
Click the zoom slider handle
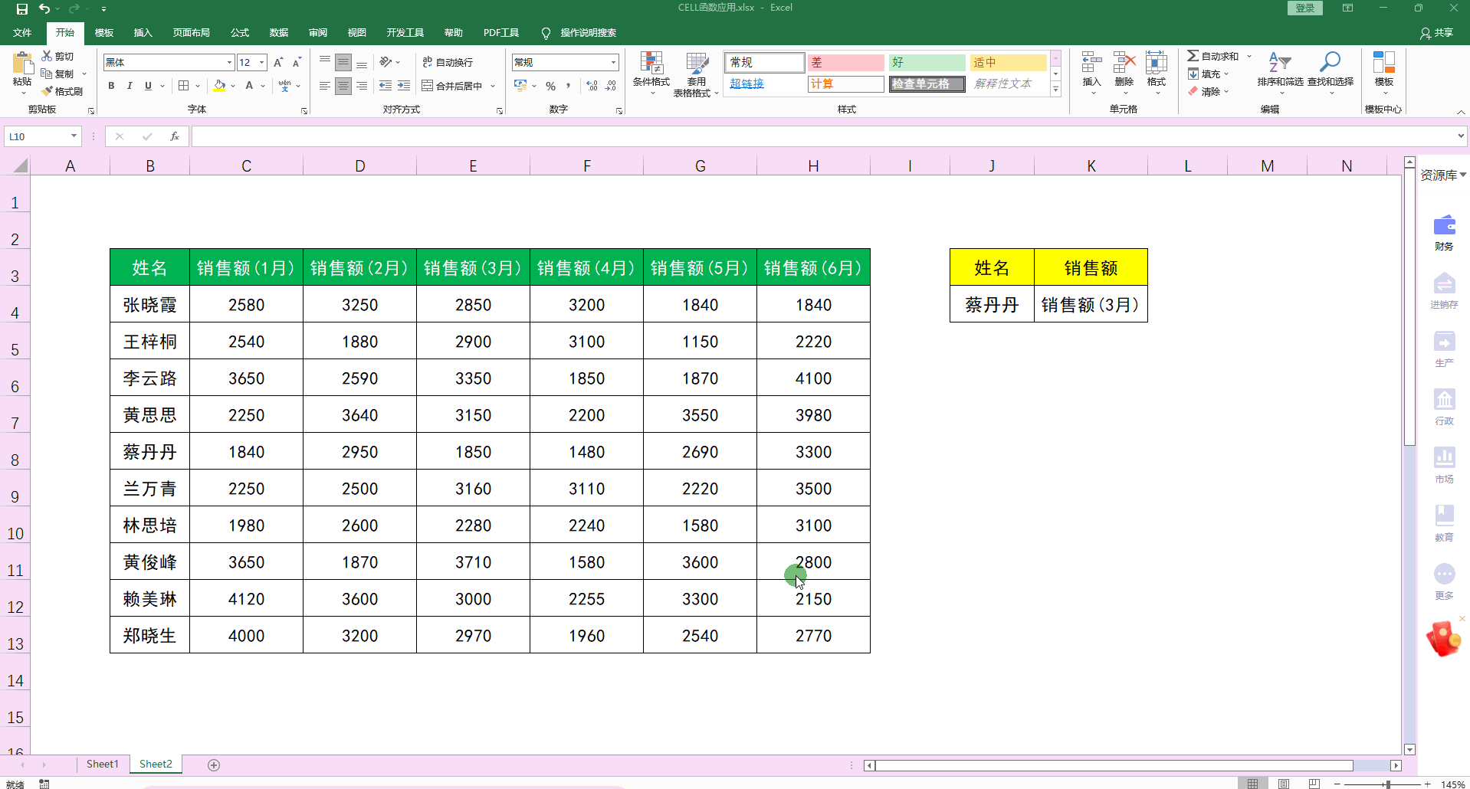tap(1388, 784)
